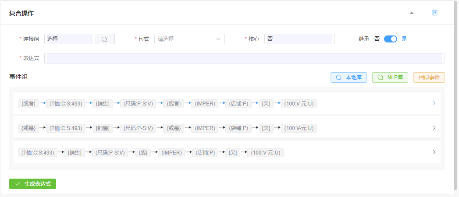Viewport: 459px width, 197px height.
Task: Select [销售] tag in the {或者} row
Action: click(103, 104)
